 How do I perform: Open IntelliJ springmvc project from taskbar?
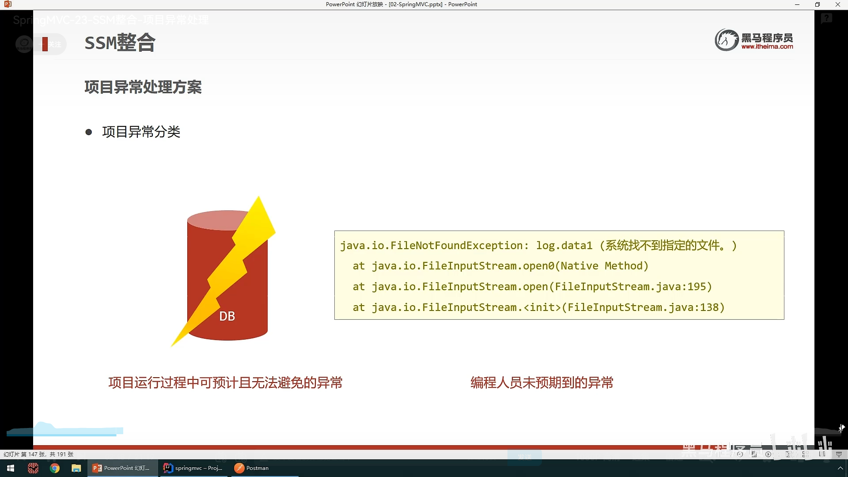[x=193, y=468]
